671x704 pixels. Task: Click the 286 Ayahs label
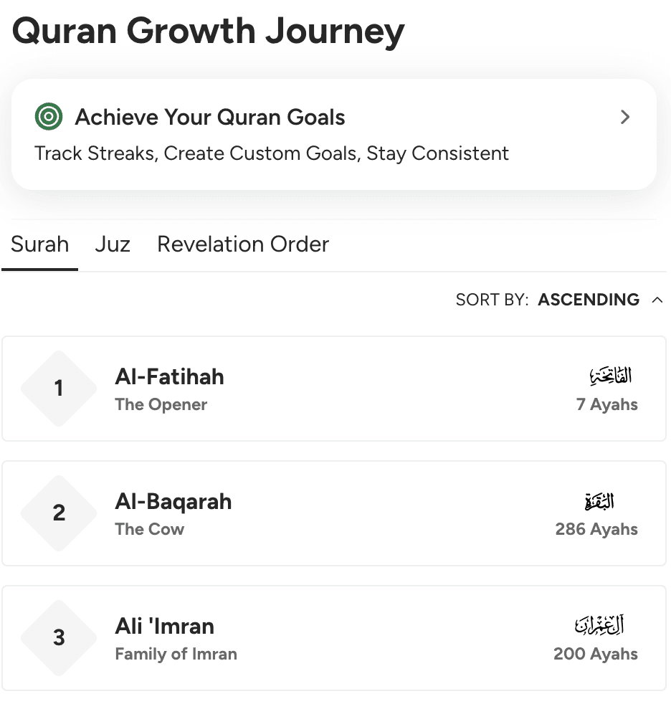click(596, 530)
